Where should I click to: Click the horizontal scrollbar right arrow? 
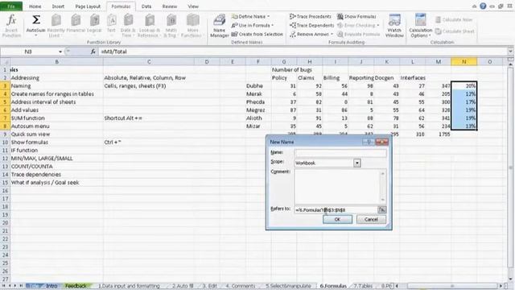point(501,286)
